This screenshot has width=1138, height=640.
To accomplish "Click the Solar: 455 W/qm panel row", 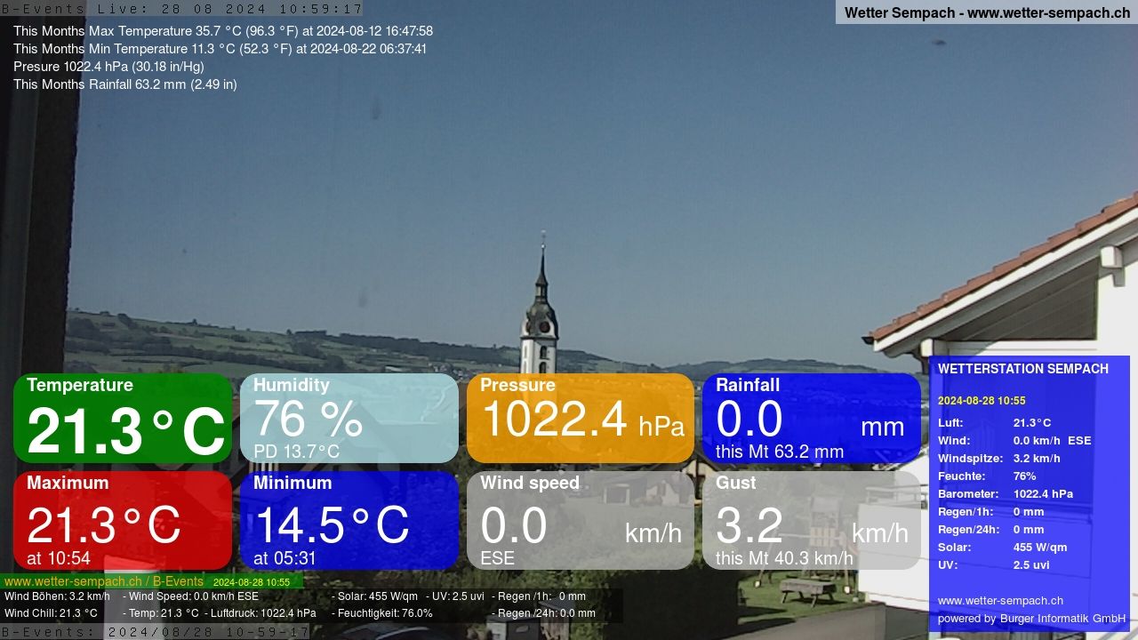I will point(1003,548).
